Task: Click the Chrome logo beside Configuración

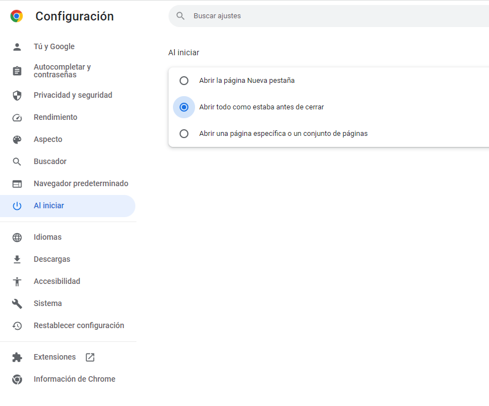Action: click(17, 17)
